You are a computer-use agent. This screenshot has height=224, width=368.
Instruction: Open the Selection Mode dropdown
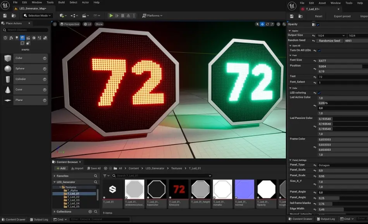point(38,15)
